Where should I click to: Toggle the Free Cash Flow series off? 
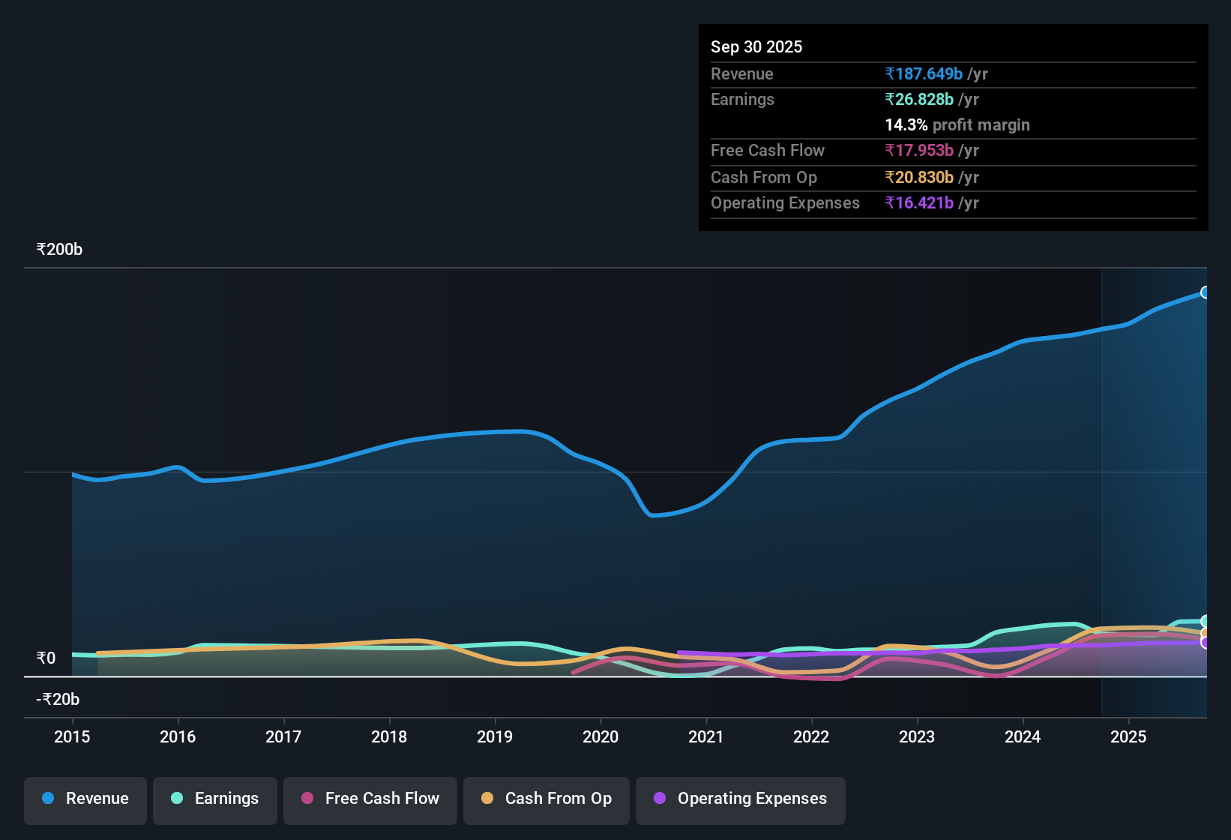[370, 799]
